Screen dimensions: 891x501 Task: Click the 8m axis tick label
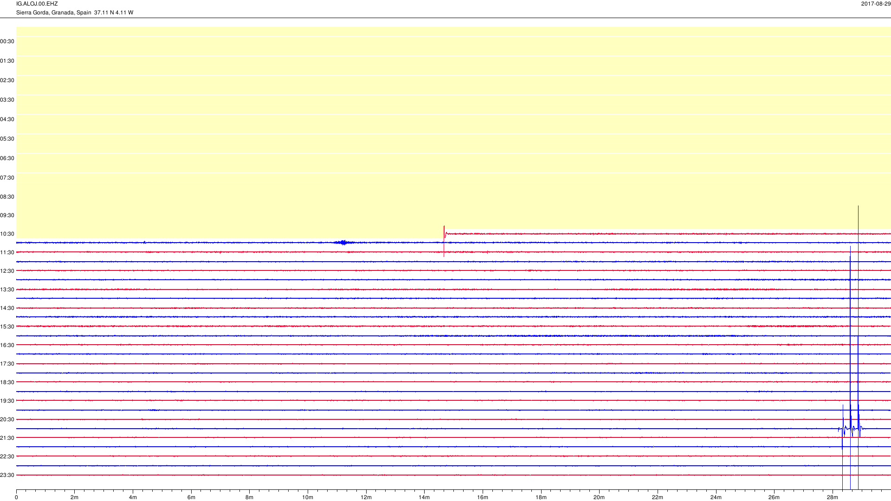(x=249, y=497)
